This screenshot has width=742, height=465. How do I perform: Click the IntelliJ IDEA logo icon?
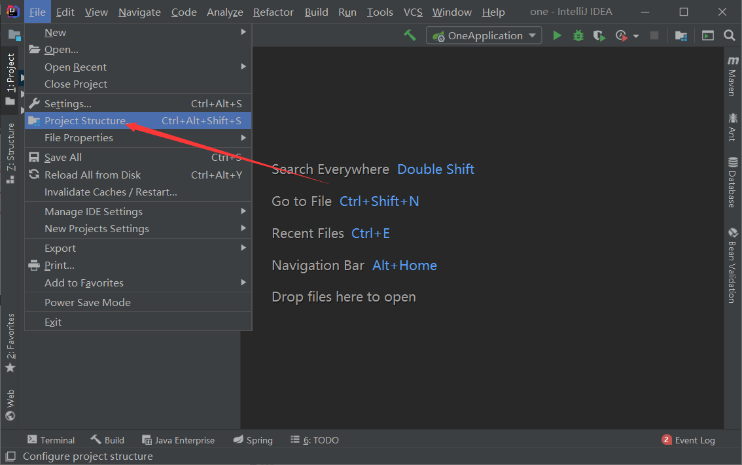click(12, 11)
